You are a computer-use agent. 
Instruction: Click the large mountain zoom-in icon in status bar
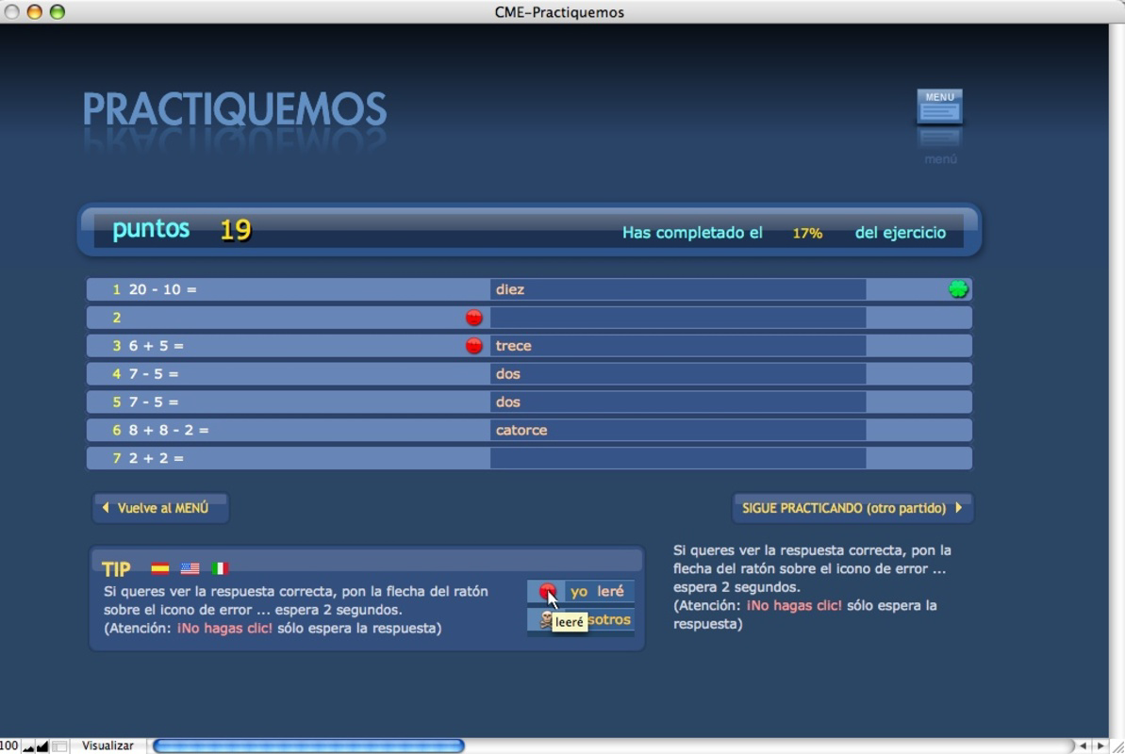42,746
